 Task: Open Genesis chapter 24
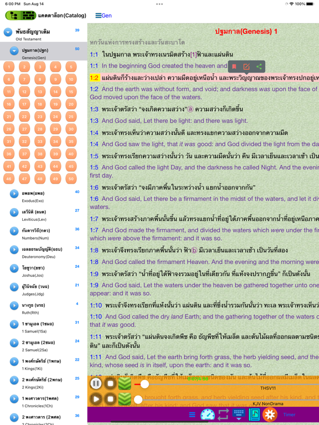pos(55,117)
